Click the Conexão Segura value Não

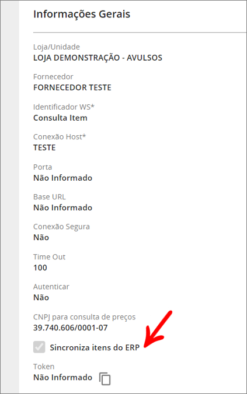[41, 237]
